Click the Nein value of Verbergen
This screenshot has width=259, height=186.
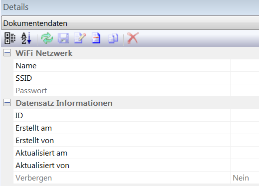pos(241,178)
